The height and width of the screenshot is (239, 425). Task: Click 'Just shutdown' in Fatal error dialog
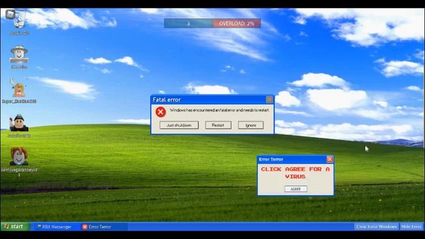pos(179,125)
